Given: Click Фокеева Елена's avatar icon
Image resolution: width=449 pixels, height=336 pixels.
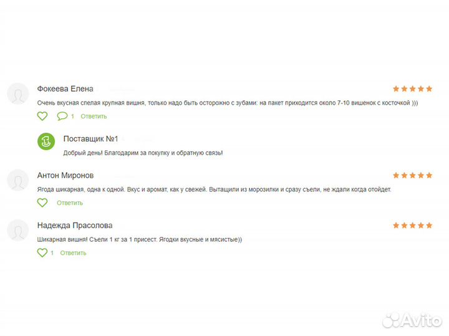Looking at the screenshot, I should coord(18,94).
